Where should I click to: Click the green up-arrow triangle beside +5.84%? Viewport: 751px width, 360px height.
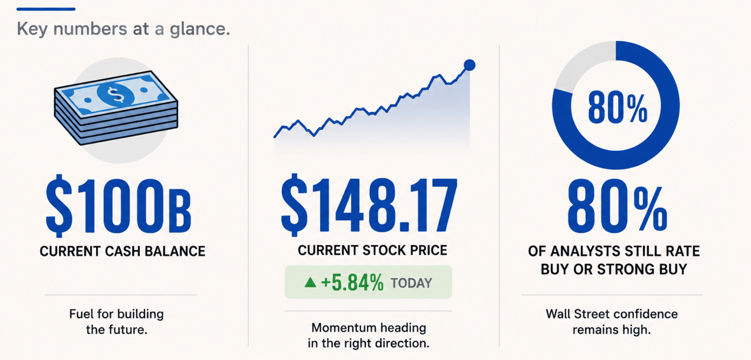coord(310,282)
